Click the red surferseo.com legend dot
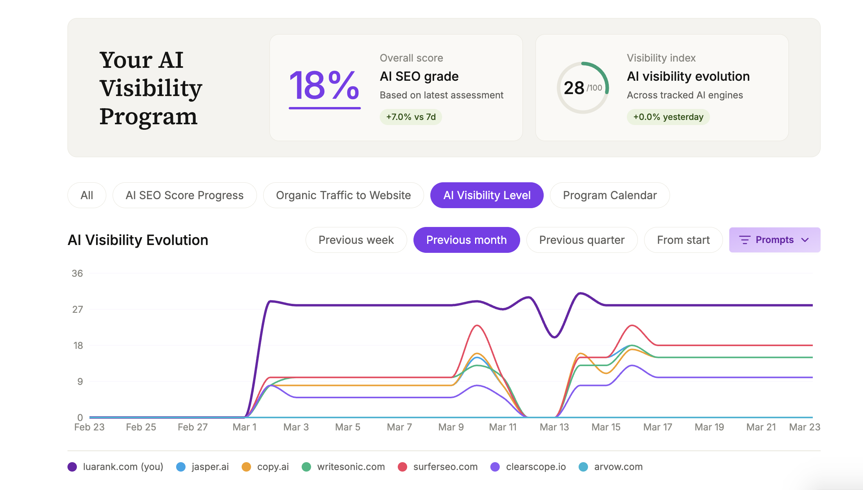The height and width of the screenshot is (490, 863). coord(402,466)
